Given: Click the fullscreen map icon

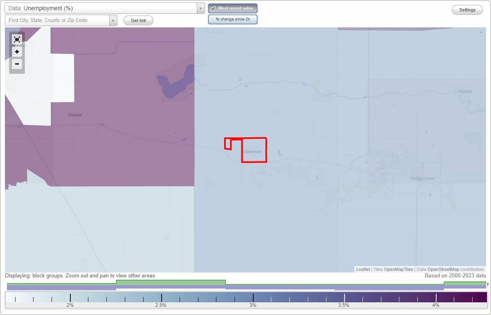Looking at the screenshot, I should click(x=17, y=39).
